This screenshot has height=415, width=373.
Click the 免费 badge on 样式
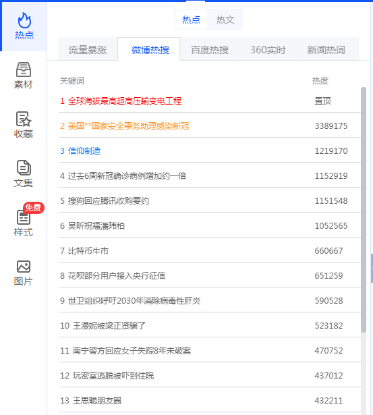33,208
